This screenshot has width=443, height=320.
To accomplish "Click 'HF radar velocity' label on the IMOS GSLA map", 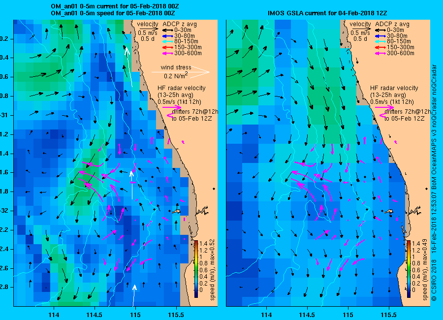I will click(x=394, y=88).
